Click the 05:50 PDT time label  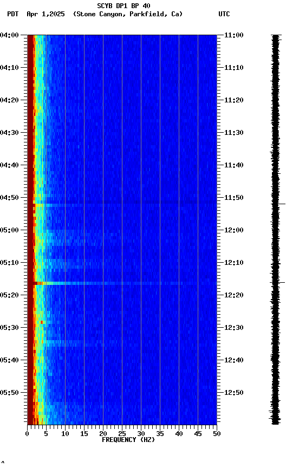click(x=9, y=393)
